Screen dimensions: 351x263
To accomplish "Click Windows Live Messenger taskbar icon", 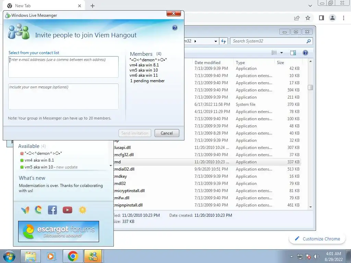I will coord(93,256).
